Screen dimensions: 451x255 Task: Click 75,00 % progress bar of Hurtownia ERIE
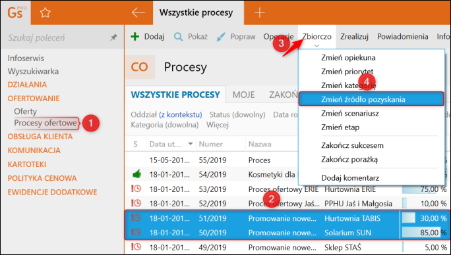(x=424, y=189)
